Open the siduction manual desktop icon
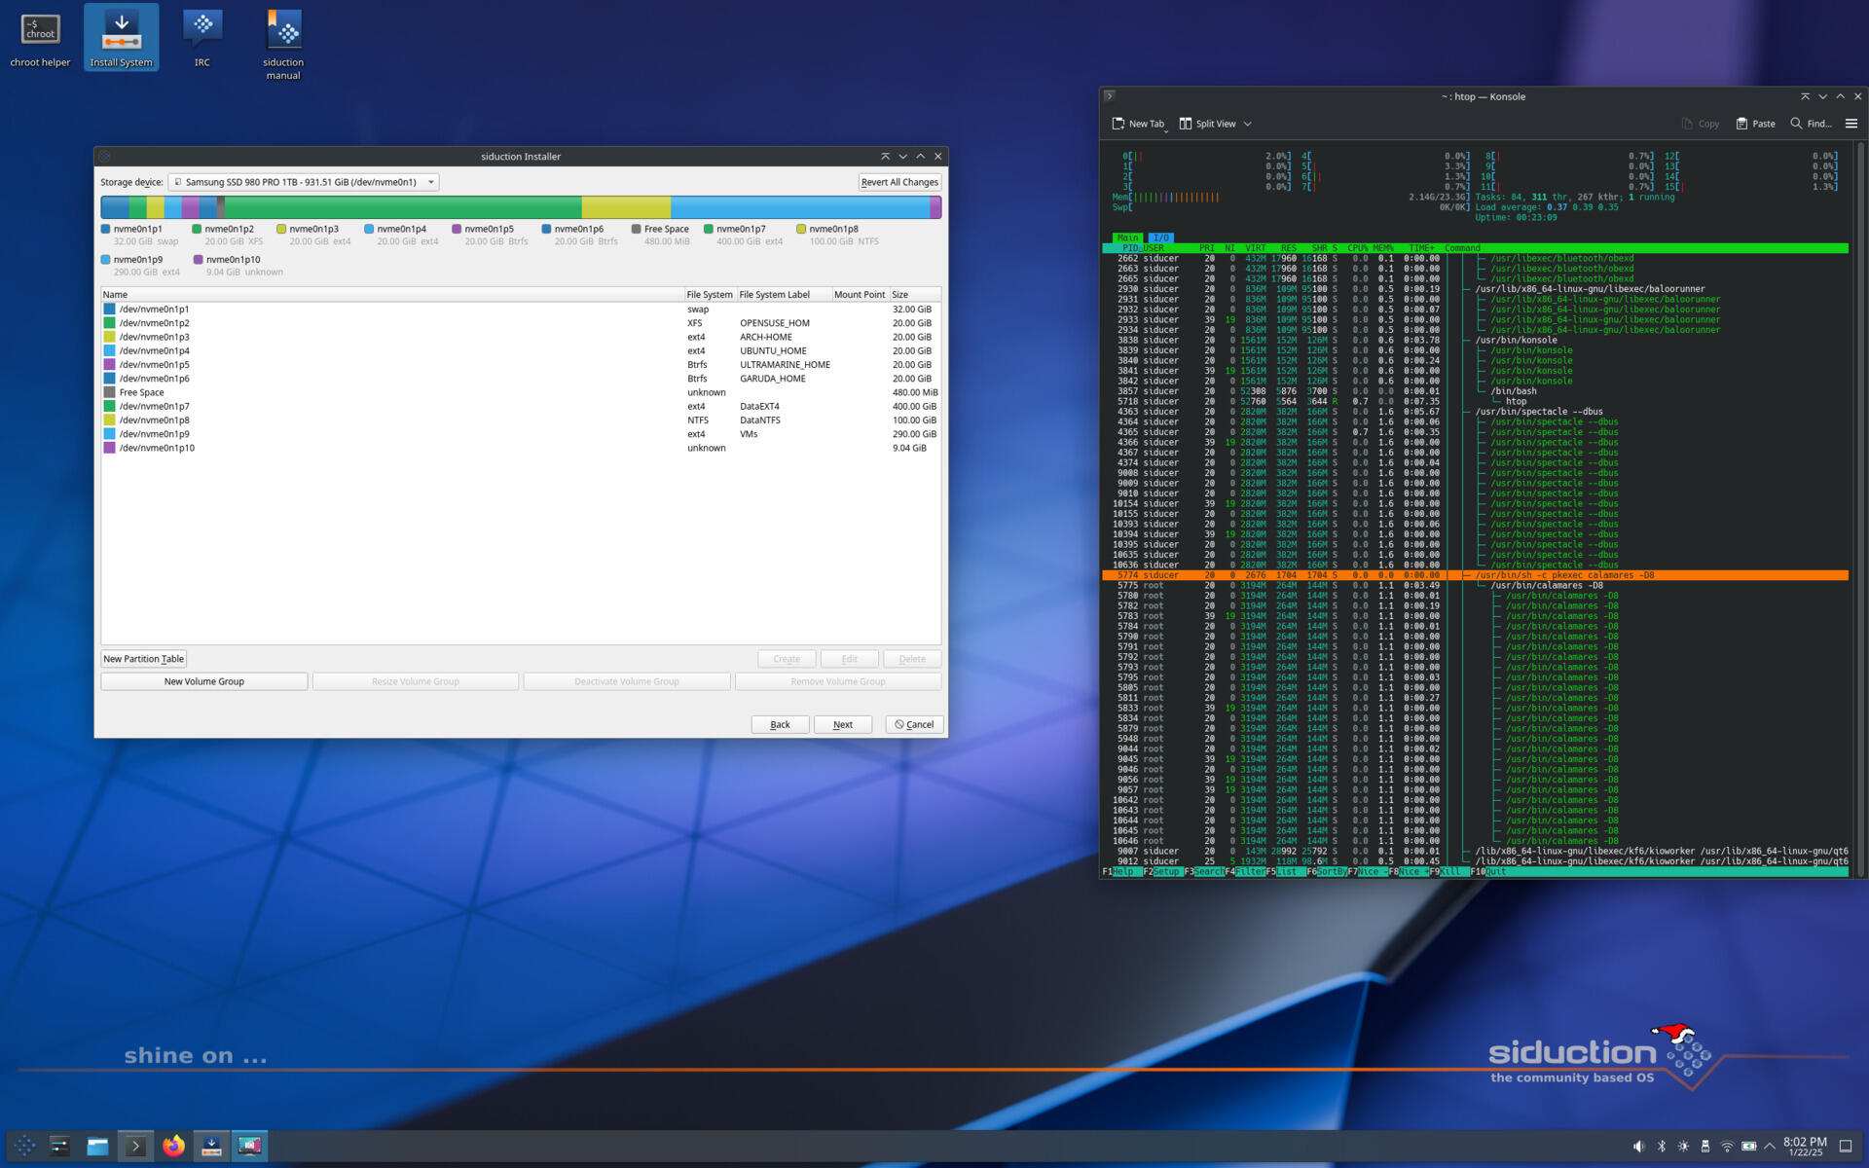Image resolution: width=1869 pixels, height=1168 pixels. coord(283,45)
